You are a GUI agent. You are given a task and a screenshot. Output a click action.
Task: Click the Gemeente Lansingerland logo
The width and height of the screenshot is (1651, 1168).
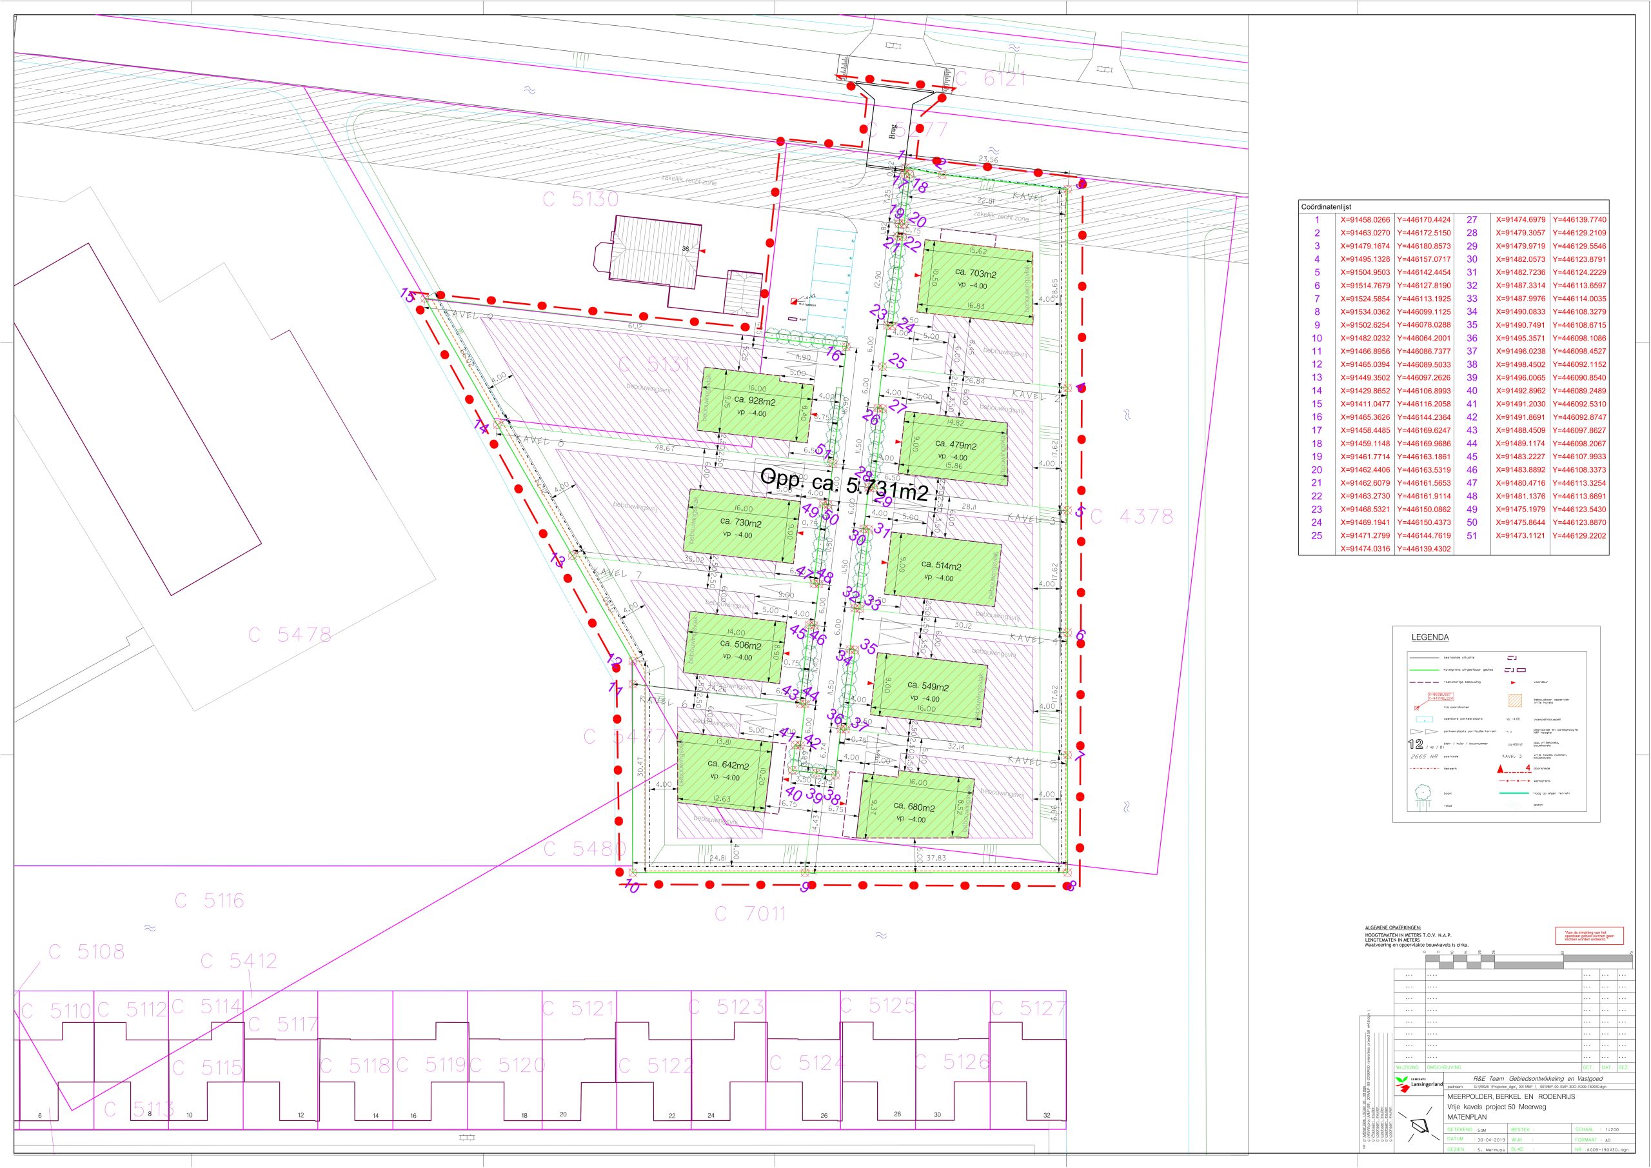click(1419, 1085)
